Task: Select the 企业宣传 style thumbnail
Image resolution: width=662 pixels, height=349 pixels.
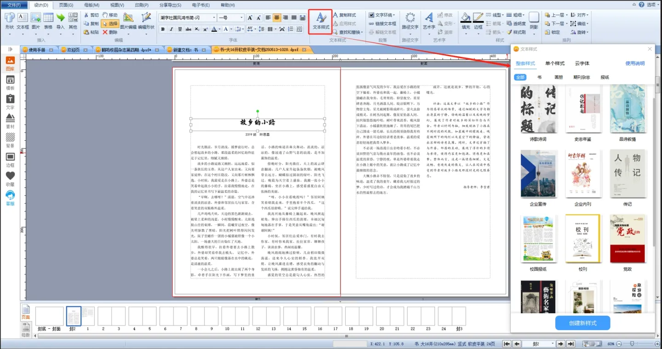Action: pos(538,174)
